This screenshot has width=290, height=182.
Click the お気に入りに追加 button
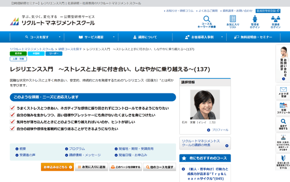91,167
